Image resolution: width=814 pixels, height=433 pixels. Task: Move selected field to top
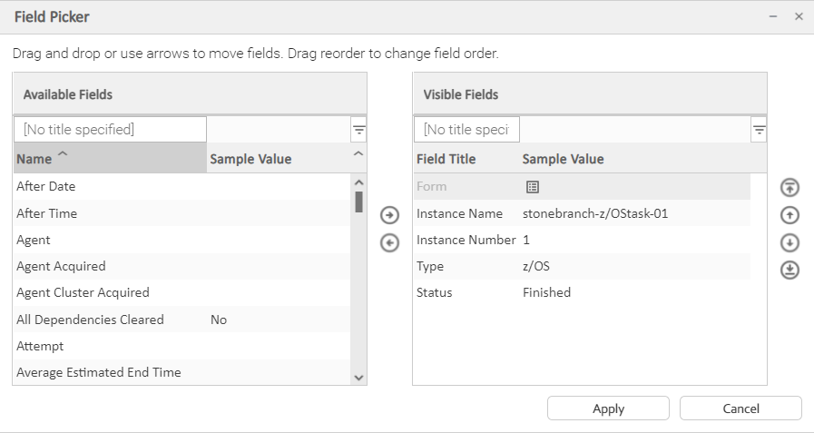789,188
